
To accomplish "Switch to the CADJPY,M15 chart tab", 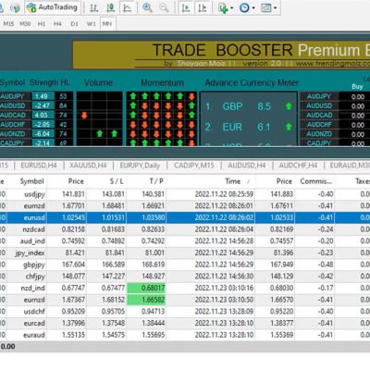I will [x=194, y=166].
